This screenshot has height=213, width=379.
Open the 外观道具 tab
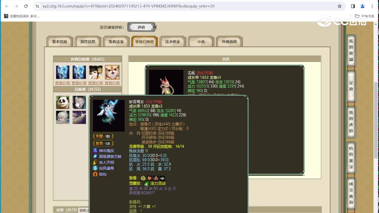[x=229, y=42]
